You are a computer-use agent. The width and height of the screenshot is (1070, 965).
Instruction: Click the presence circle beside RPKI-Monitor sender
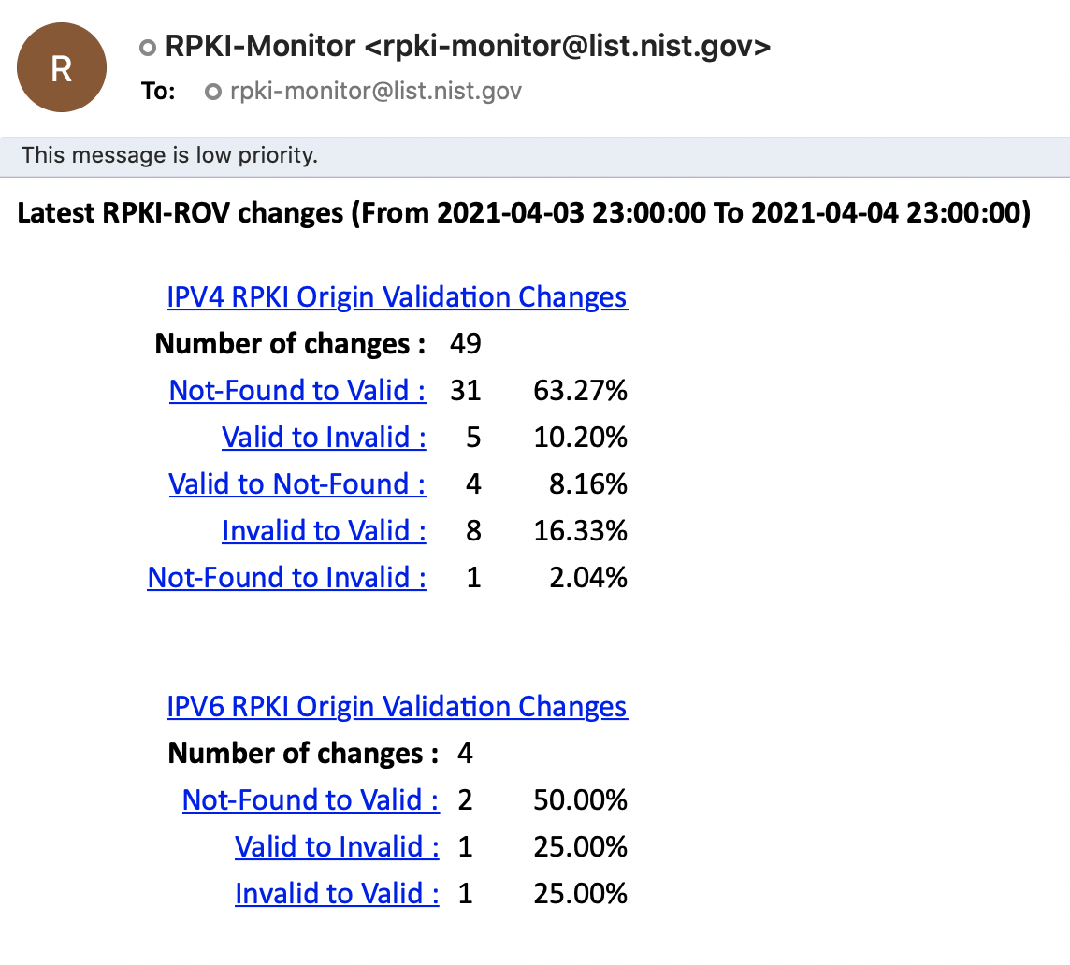146,45
